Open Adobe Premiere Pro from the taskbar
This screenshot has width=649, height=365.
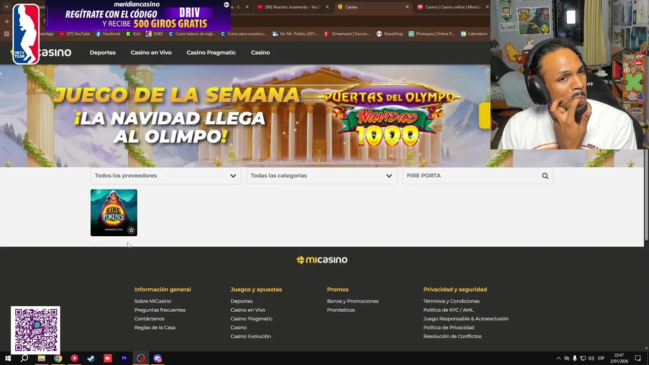pos(124,358)
